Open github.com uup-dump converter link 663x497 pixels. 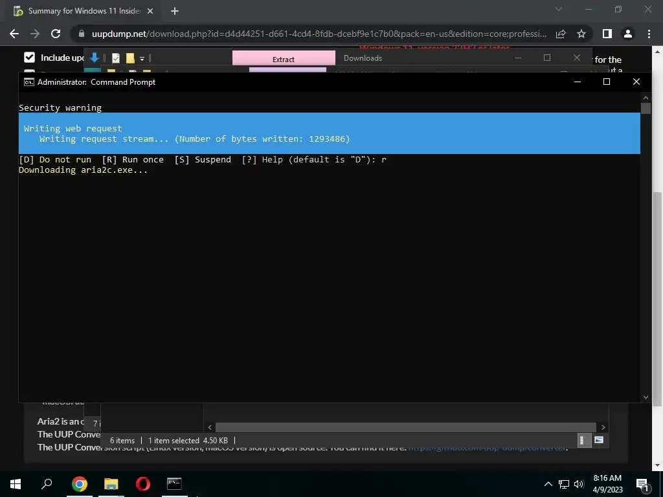coord(487,447)
